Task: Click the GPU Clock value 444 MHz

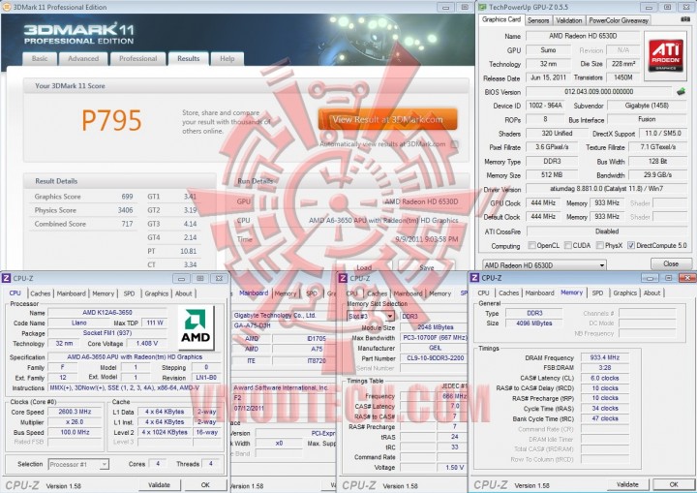Action: point(543,202)
